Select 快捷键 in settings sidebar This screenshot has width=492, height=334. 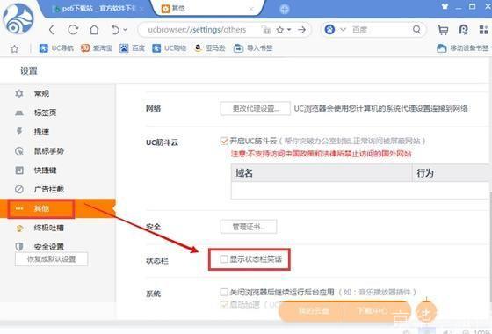[58, 171]
